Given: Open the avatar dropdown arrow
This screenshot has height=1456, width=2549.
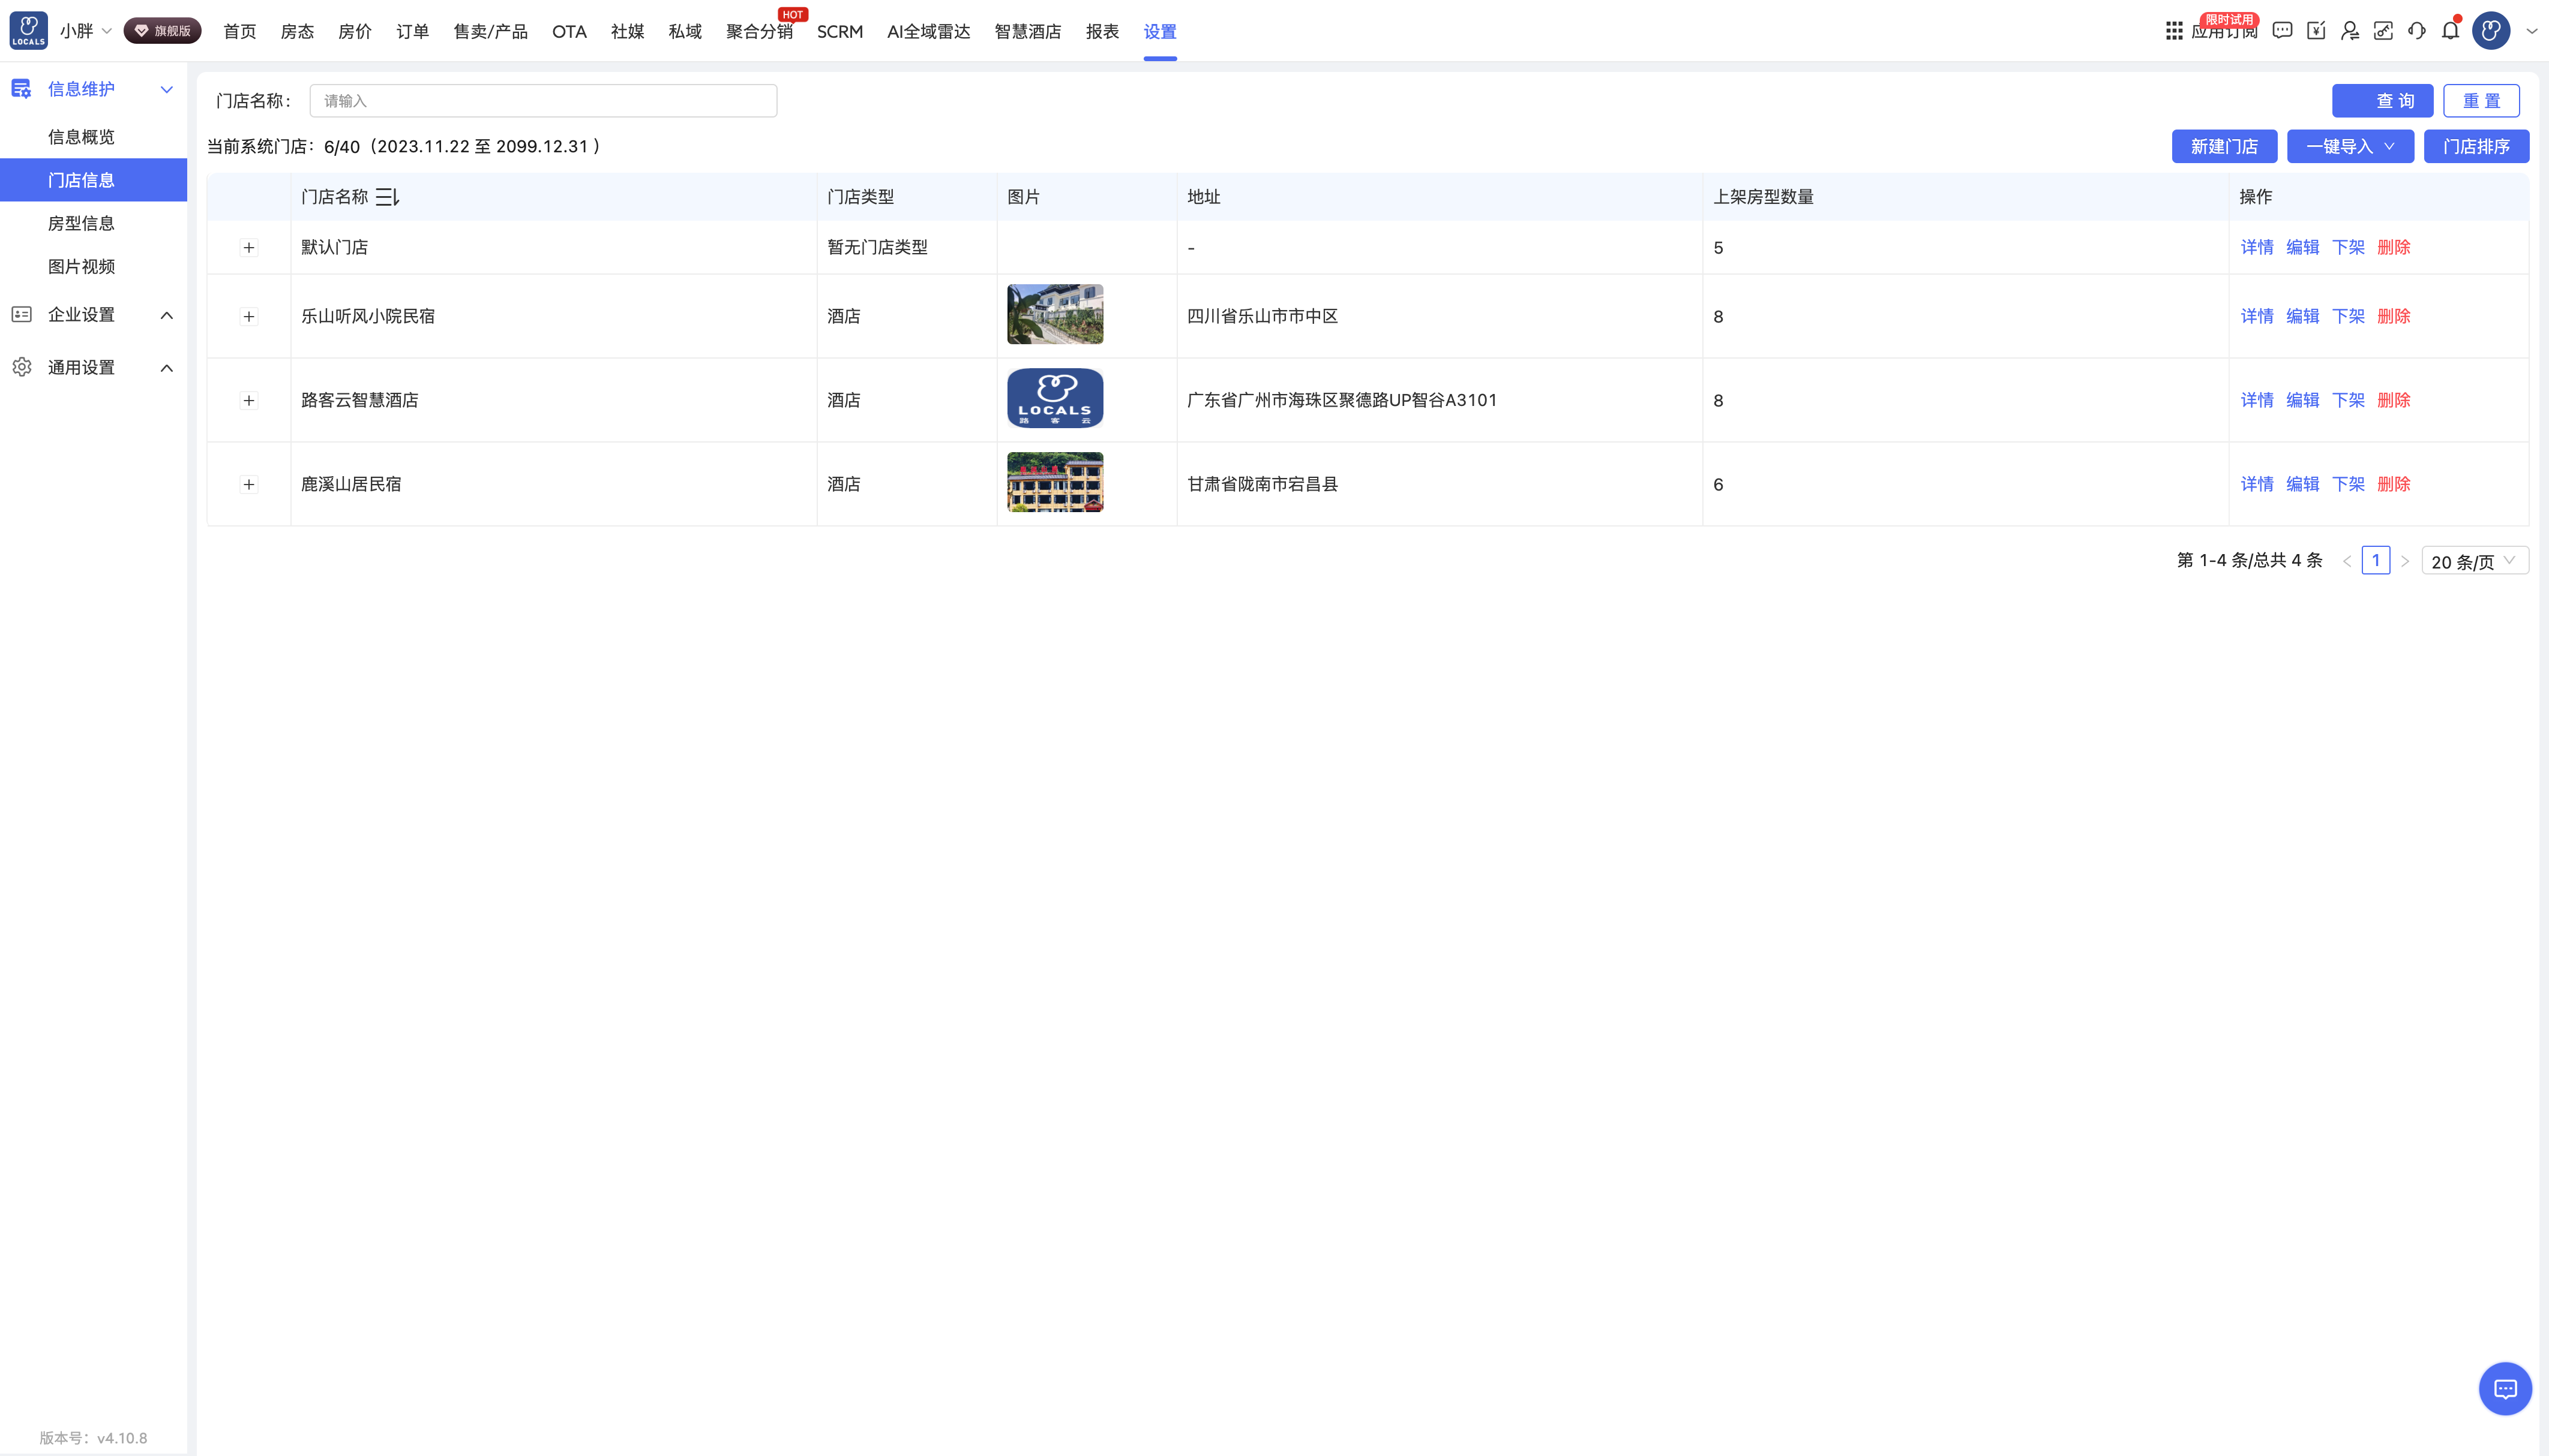Looking at the screenshot, I should (x=2531, y=31).
